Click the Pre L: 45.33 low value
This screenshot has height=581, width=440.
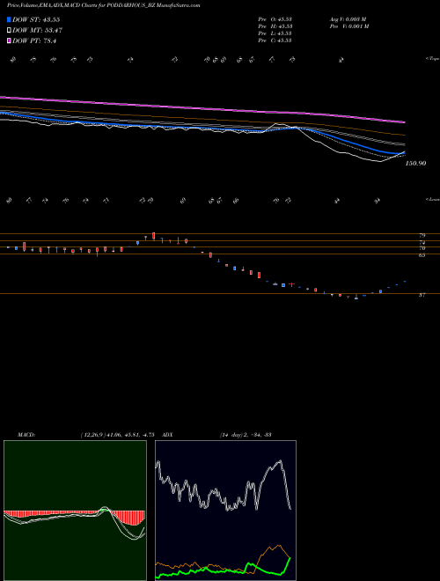(275, 33)
